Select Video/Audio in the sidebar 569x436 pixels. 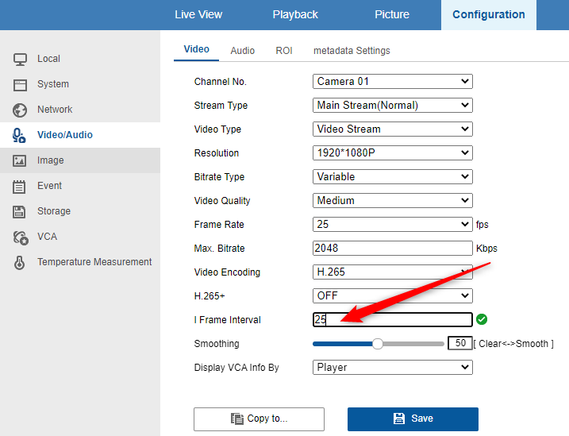80,135
